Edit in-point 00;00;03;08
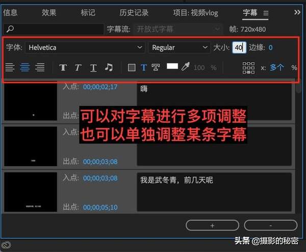Screen dimensions: 306x252 (100, 178)
